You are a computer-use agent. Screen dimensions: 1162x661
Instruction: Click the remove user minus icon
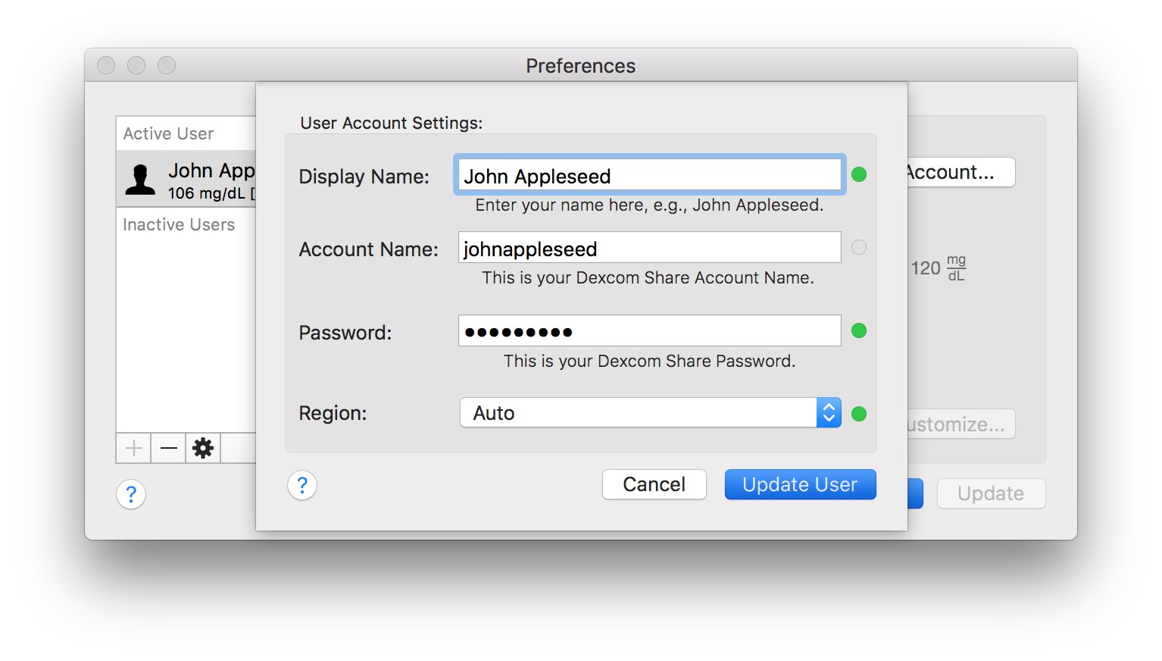[x=169, y=448]
